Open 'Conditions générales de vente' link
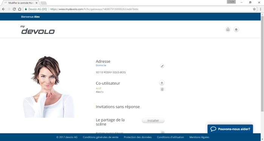Viewport: 264px width, 141px height. [x=101, y=137]
